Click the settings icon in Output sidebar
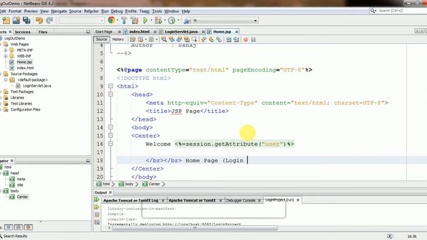This screenshot has width=427, height=240. point(97,222)
